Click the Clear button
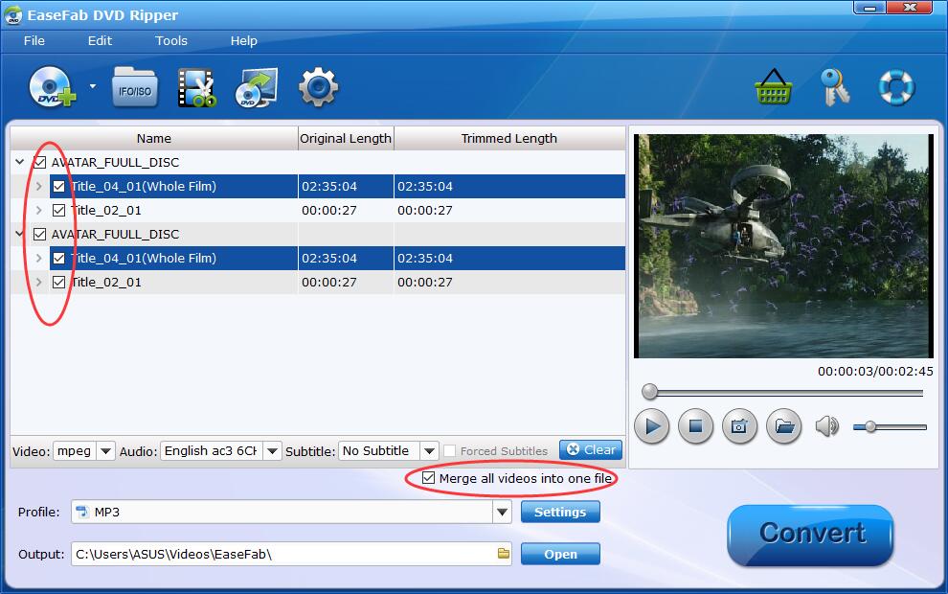The image size is (948, 594). 591,450
